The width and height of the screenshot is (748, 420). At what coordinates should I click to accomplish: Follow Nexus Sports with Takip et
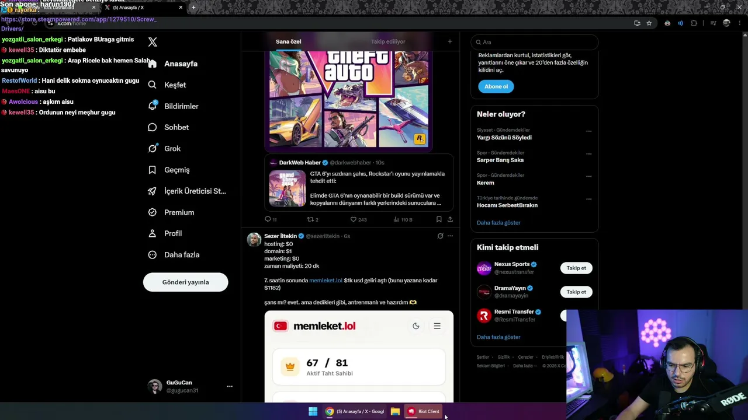(576, 268)
